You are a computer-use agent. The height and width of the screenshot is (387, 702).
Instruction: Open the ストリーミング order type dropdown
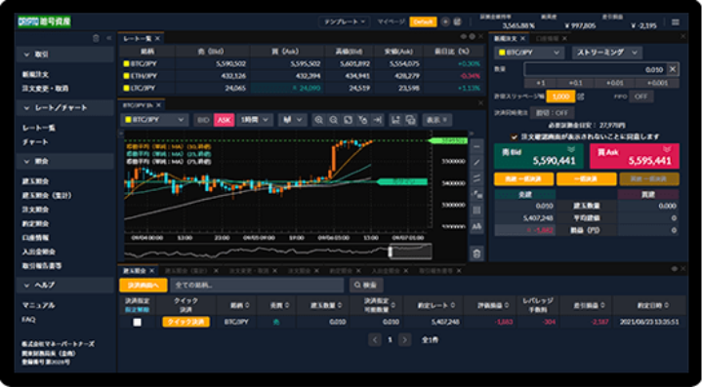[607, 53]
